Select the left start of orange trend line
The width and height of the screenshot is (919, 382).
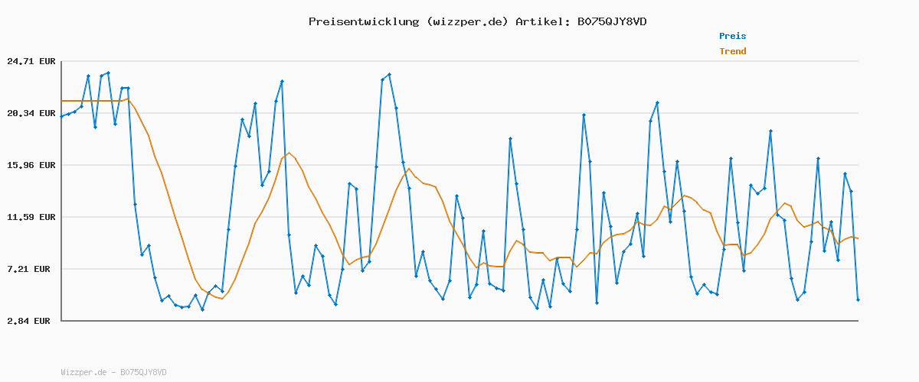pyautogui.click(x=63, y=101)
